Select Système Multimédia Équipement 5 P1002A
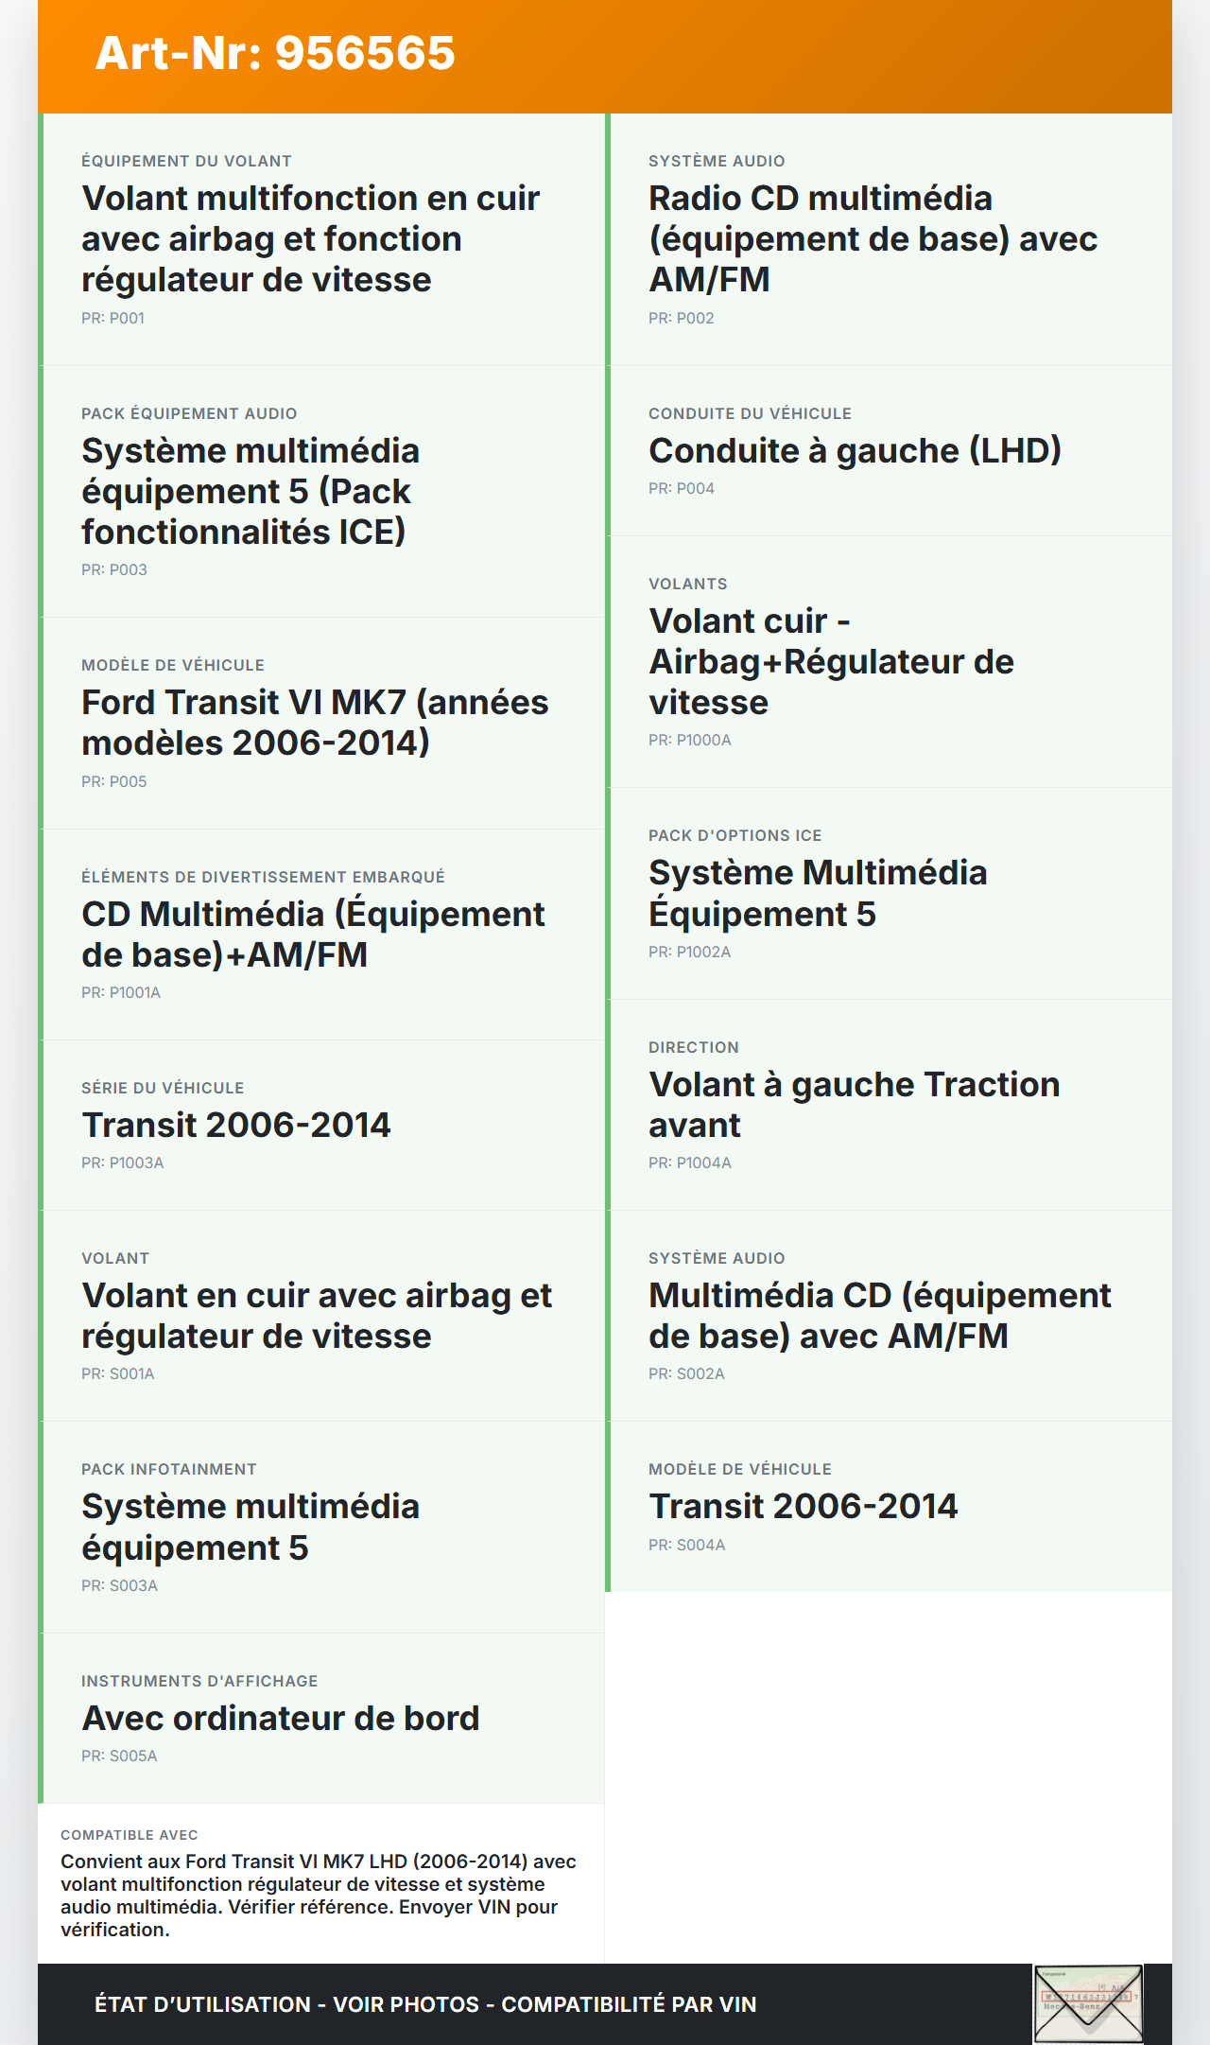Screen dimensions: 1210x2045 [889, 893]
